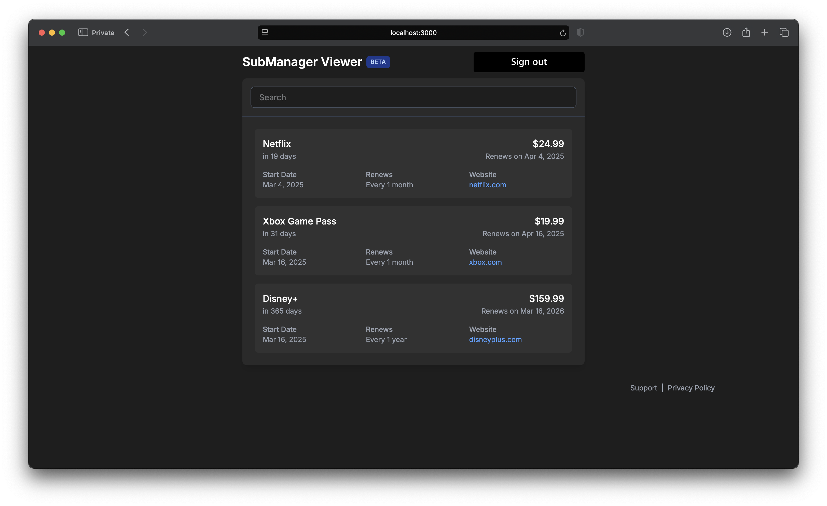Focus the Search field
Viewport: 827px width, 506px height.
point(413,97)
